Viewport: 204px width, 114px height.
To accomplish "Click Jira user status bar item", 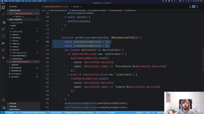I will 33,113.
